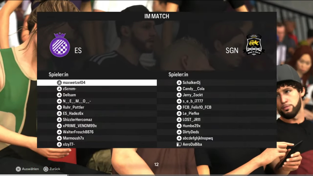The height and width of the screenshot is (176, 313).
Task: Click the video progress bar at bottom
Action: point(156,175)
